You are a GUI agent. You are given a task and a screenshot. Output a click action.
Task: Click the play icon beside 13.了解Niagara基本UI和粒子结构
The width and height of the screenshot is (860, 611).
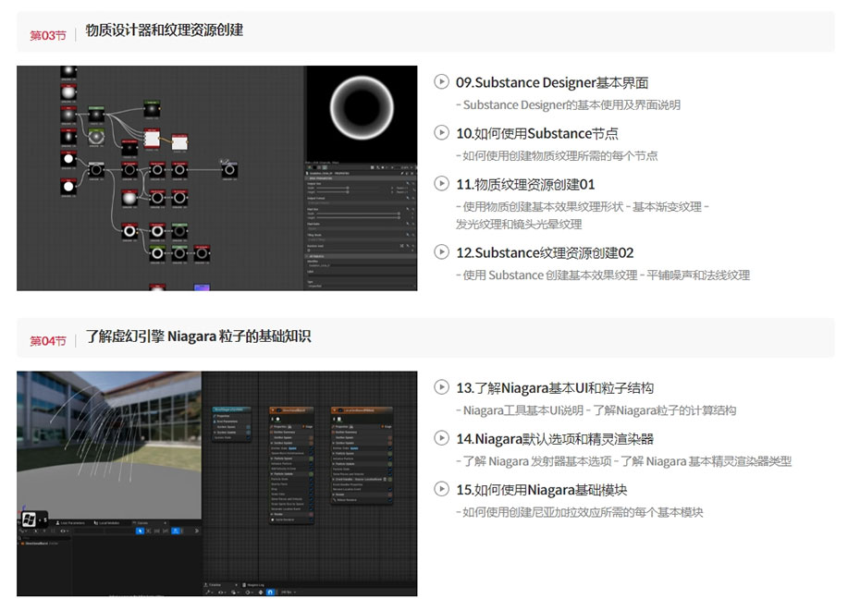[x=441, y=387]
